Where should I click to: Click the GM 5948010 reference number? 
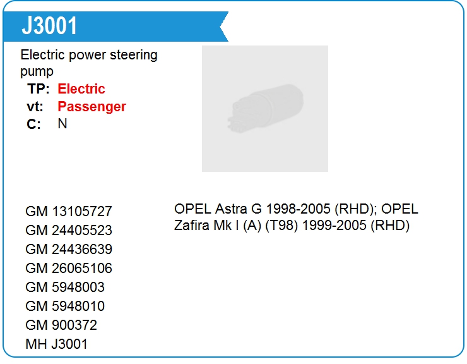point(65,306)
